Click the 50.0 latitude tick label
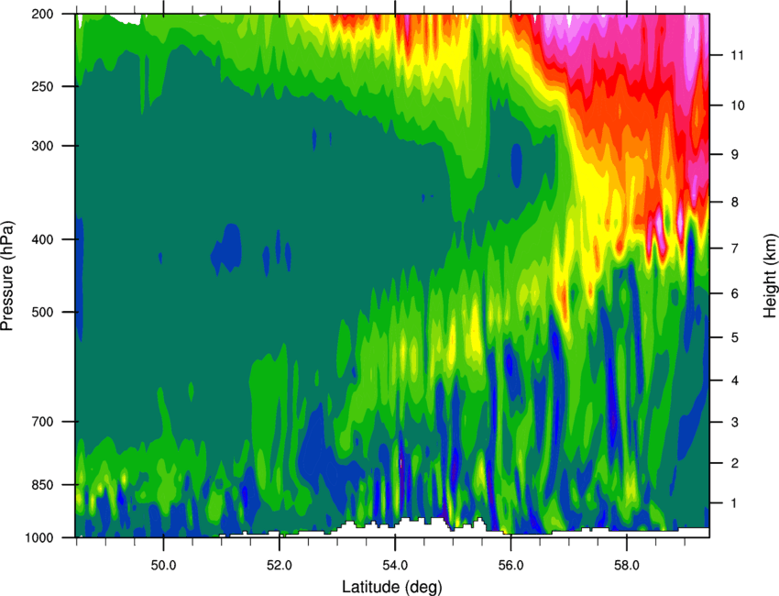The width and height of the screenshot is (779, 596). [163, 566]
